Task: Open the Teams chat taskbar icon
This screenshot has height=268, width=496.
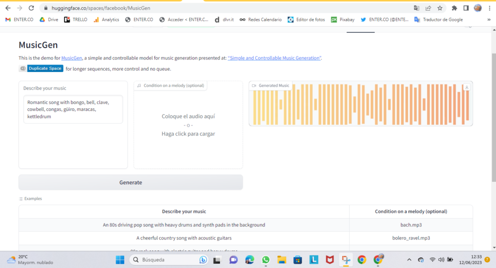Action: 233,260
